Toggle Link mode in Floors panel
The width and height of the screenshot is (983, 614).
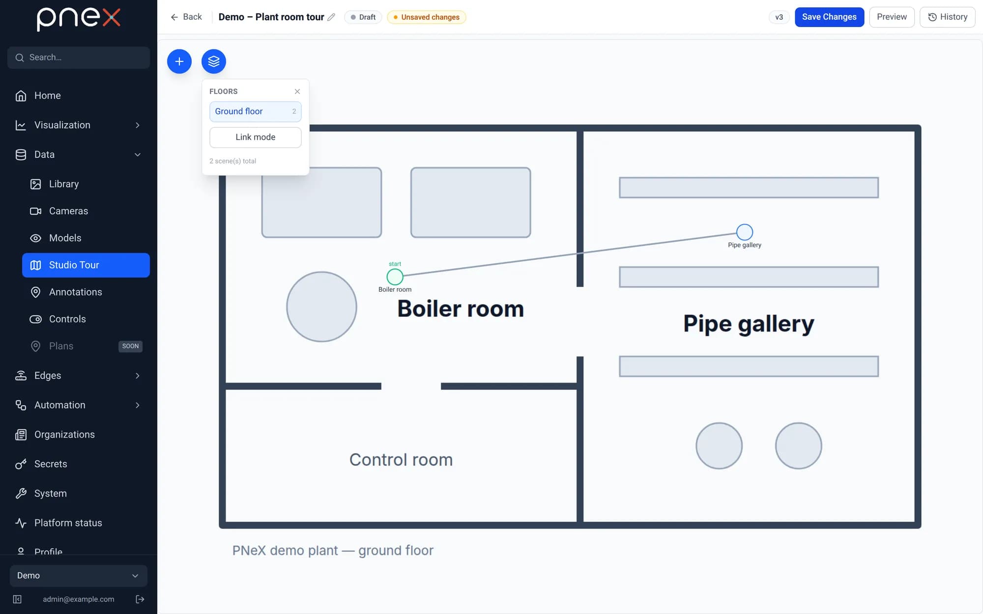click(255, 137)
